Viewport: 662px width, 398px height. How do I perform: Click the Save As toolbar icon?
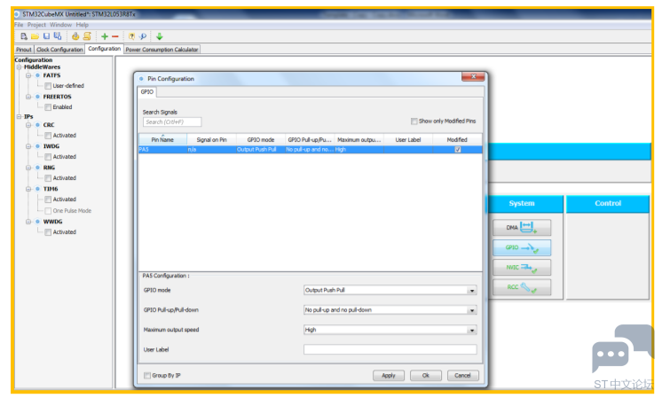click(58, 36)
